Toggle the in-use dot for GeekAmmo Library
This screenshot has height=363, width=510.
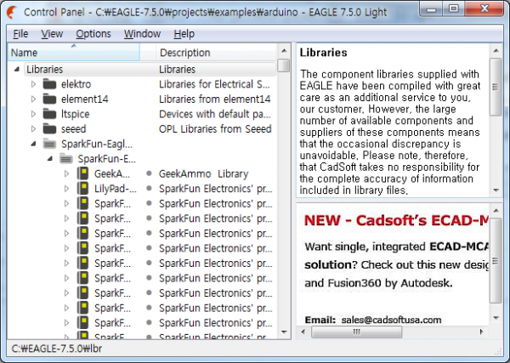[149, 173]
